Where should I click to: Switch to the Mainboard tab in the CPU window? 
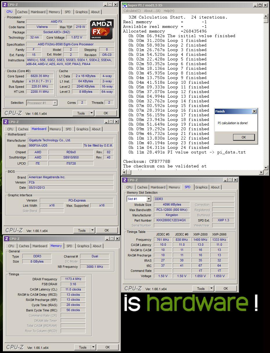point(38,12)
